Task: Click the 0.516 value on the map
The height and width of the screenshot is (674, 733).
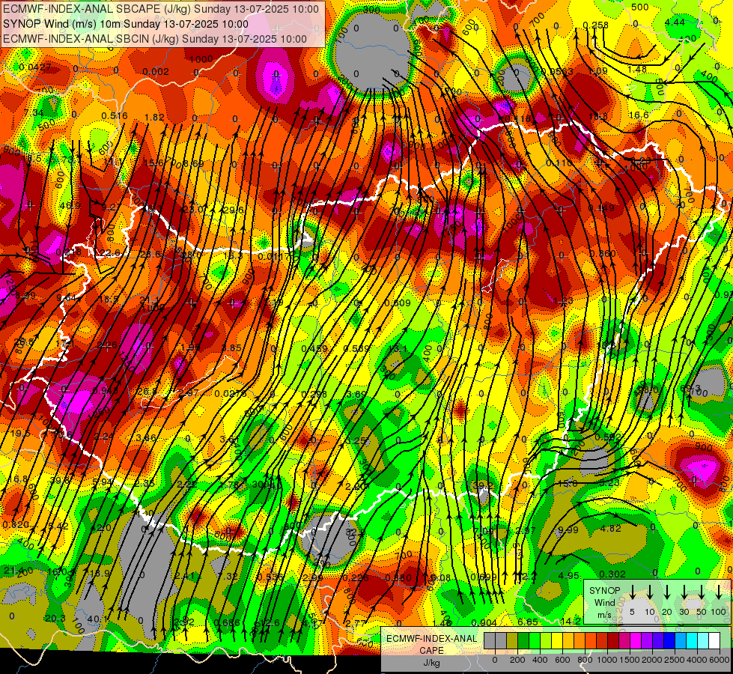Action: [x=115, y=116]
